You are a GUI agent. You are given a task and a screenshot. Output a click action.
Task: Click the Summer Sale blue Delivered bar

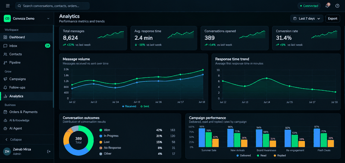202,137
